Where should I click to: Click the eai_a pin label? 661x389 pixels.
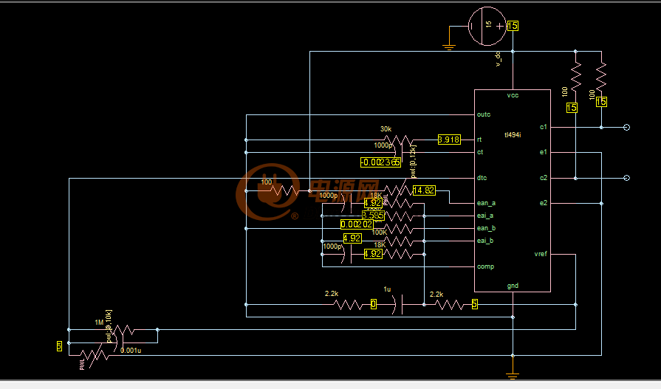click(x=484, y=216)
